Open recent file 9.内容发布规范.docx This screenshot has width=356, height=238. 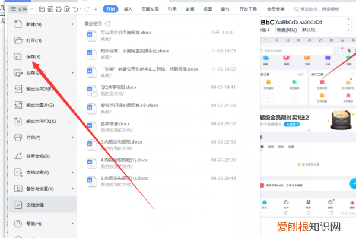point(160,145)
